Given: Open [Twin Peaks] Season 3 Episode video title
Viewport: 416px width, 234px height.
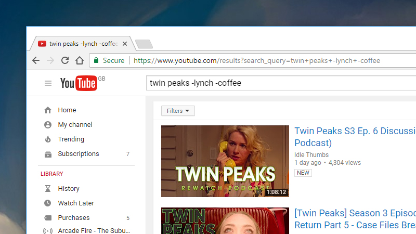Looking at the screenshot, I should [355, 219].
